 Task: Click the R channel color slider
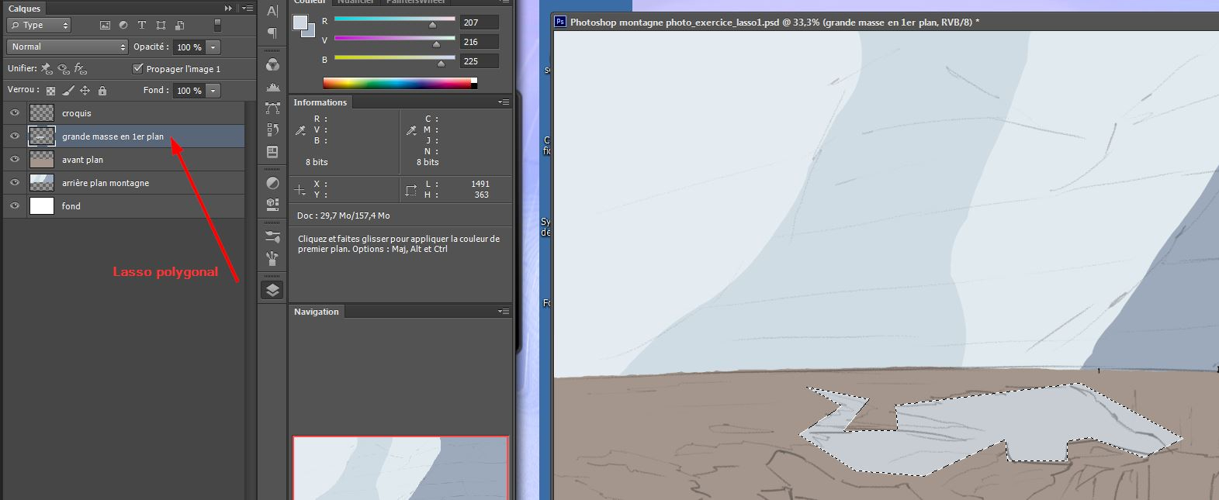(394, 19)
